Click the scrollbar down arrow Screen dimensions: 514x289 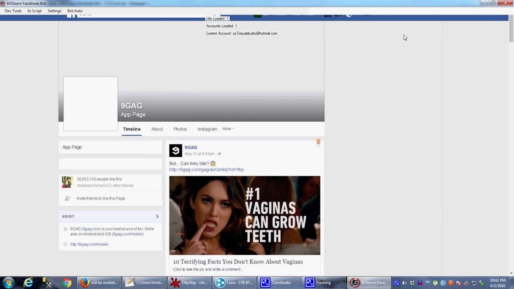511,273
